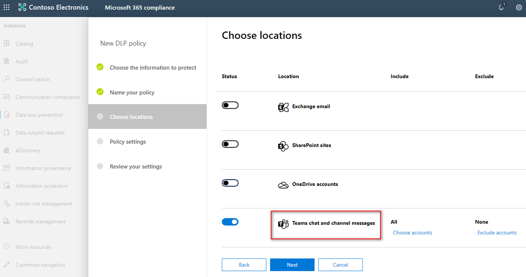
Task: Click the green check beside Name your policy
Action: coord(100,92)
